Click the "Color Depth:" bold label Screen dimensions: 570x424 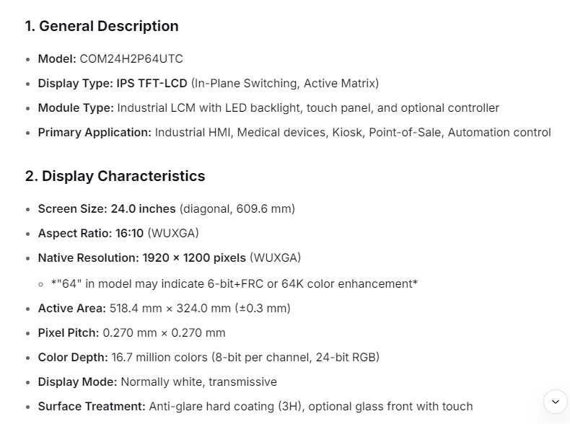point(73,357)
